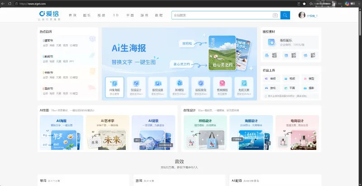Select 3D模型 under 建军节
Image resolution: width=362 pixels, height=186 pixels.
pos(74,45)
